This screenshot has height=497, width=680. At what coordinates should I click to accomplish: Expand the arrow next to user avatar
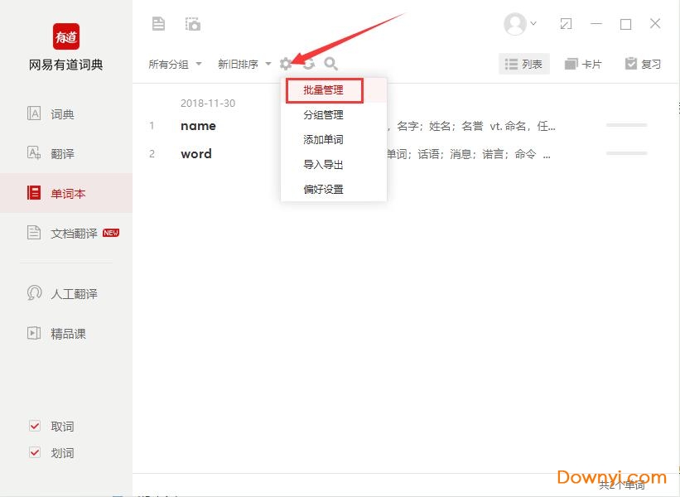pos(533,24)
